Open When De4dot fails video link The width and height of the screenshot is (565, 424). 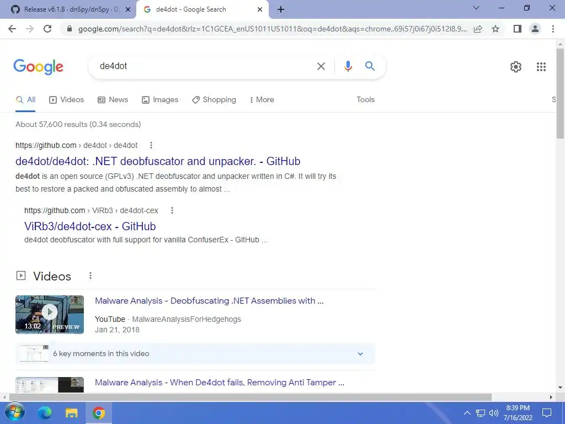[x=220, y=383]
